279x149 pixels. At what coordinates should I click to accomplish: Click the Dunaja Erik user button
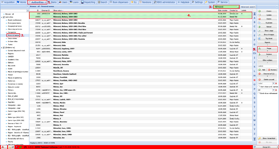click(x=265, y=147)
